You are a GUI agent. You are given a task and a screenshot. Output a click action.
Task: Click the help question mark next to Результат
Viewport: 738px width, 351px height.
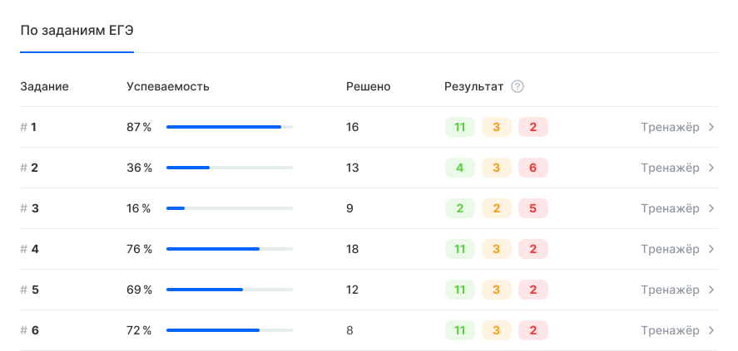(518, 87)
